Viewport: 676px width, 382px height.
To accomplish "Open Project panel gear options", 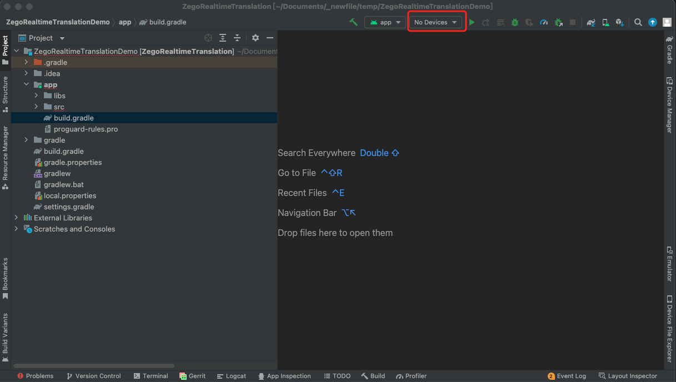I will pos(256,38).
